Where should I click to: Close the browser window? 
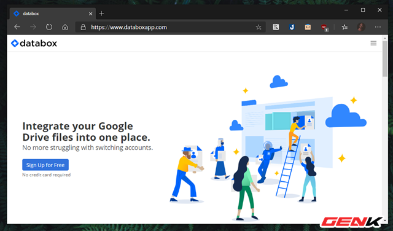pyautogui.click(x=379, y=10)
